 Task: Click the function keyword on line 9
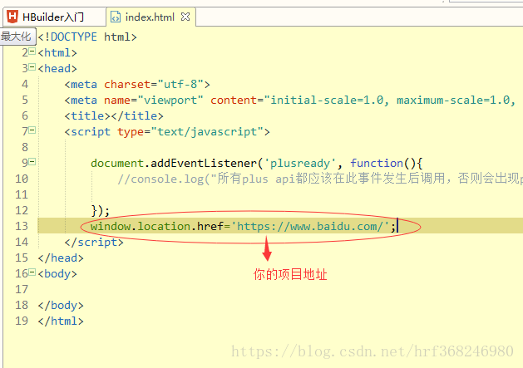376,164
